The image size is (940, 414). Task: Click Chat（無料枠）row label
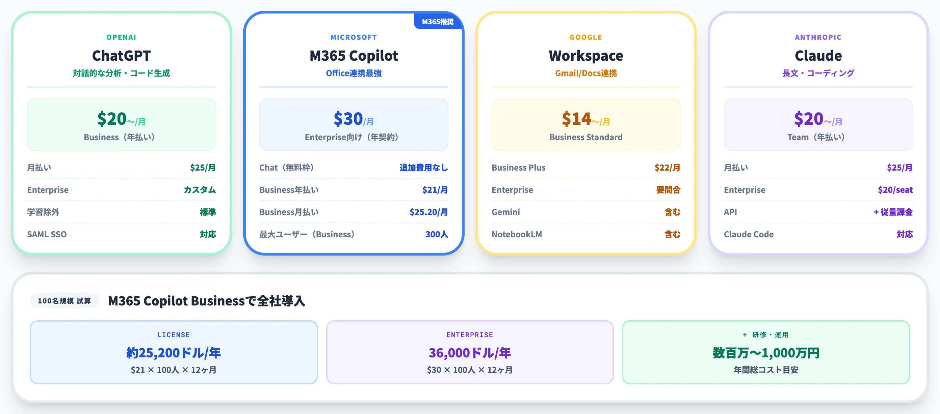coord(287,168)
